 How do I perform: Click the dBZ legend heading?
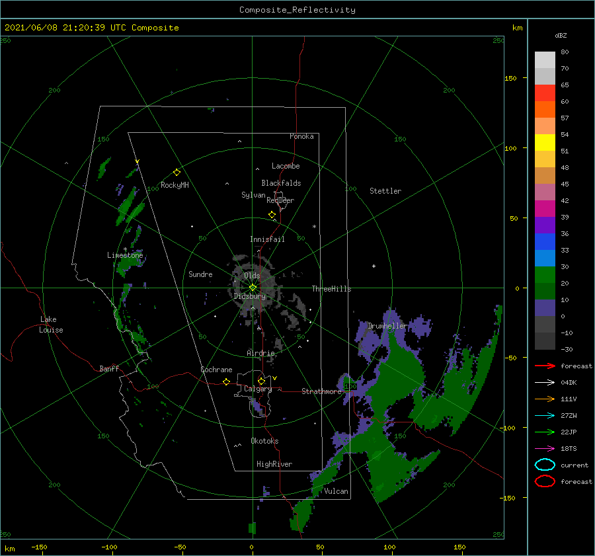point(561,35)
